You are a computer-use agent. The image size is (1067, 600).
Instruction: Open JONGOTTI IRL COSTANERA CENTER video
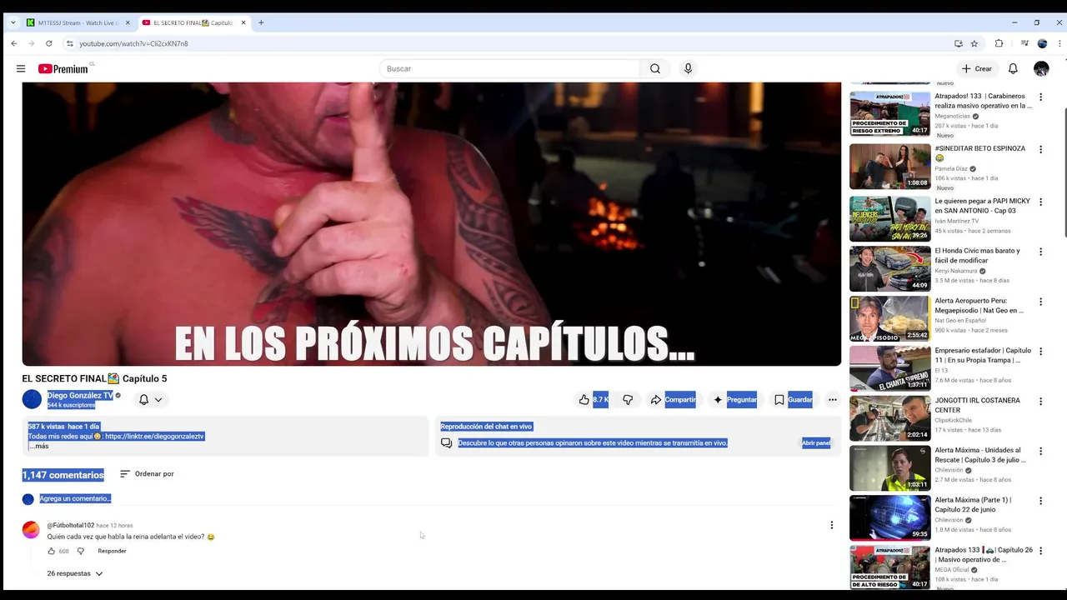pyautogui.click(x=889, y=418)
